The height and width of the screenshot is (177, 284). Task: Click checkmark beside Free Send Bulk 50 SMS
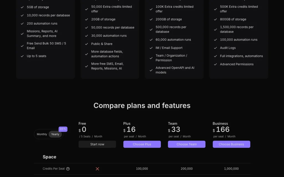coord(22,46)
